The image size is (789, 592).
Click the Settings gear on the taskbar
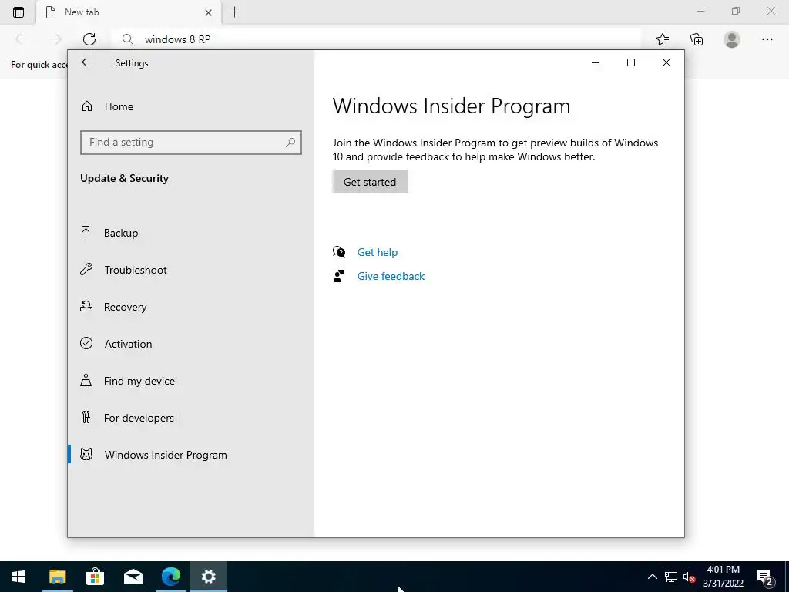(209, 577)
